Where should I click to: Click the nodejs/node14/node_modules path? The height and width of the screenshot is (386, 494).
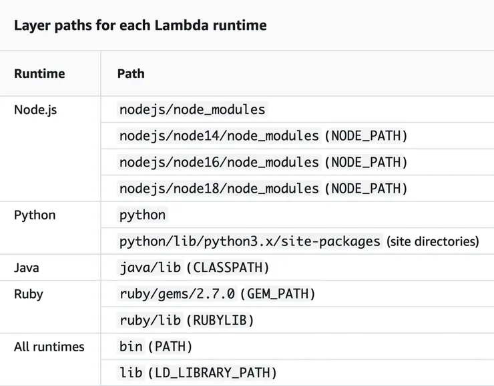pyautogui.click(x=219, y=136)
